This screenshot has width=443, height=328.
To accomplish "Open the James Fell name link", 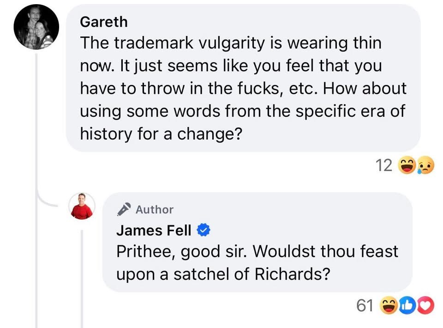I will coord(154,230).
